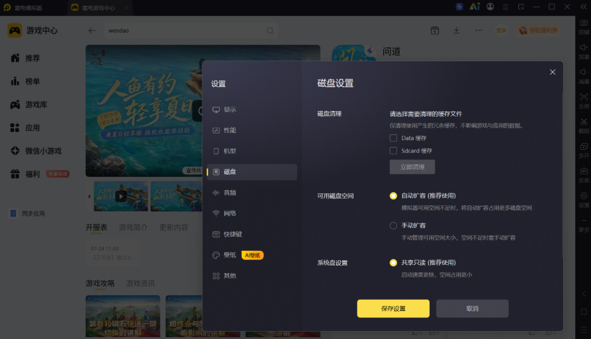Close the settings dialog with X
Image resolution: width=591 pixels, height=339 pixels.
tap(552, 72)
